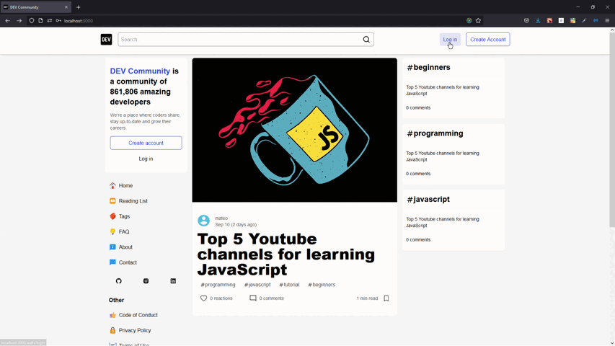Open the DEV Community link in sidebar
The image size is (615, 346).
coord(140,71)
